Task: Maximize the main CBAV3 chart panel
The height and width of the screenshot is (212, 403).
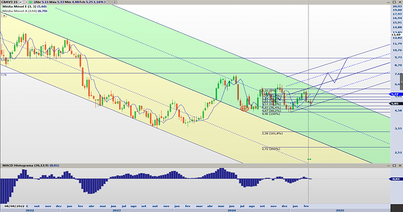Action: [394, 2]
